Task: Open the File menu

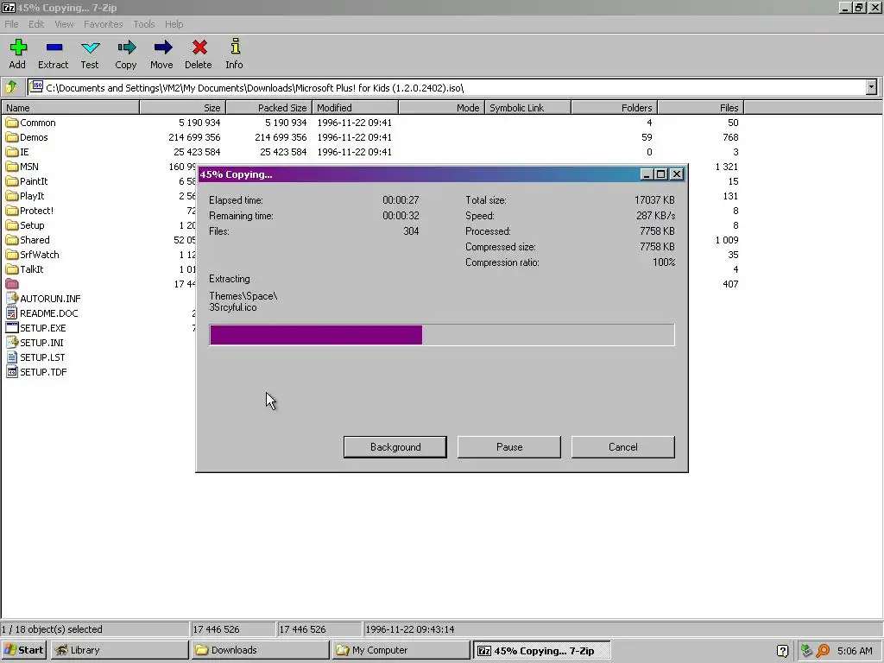Action: [x=11, y=24]
